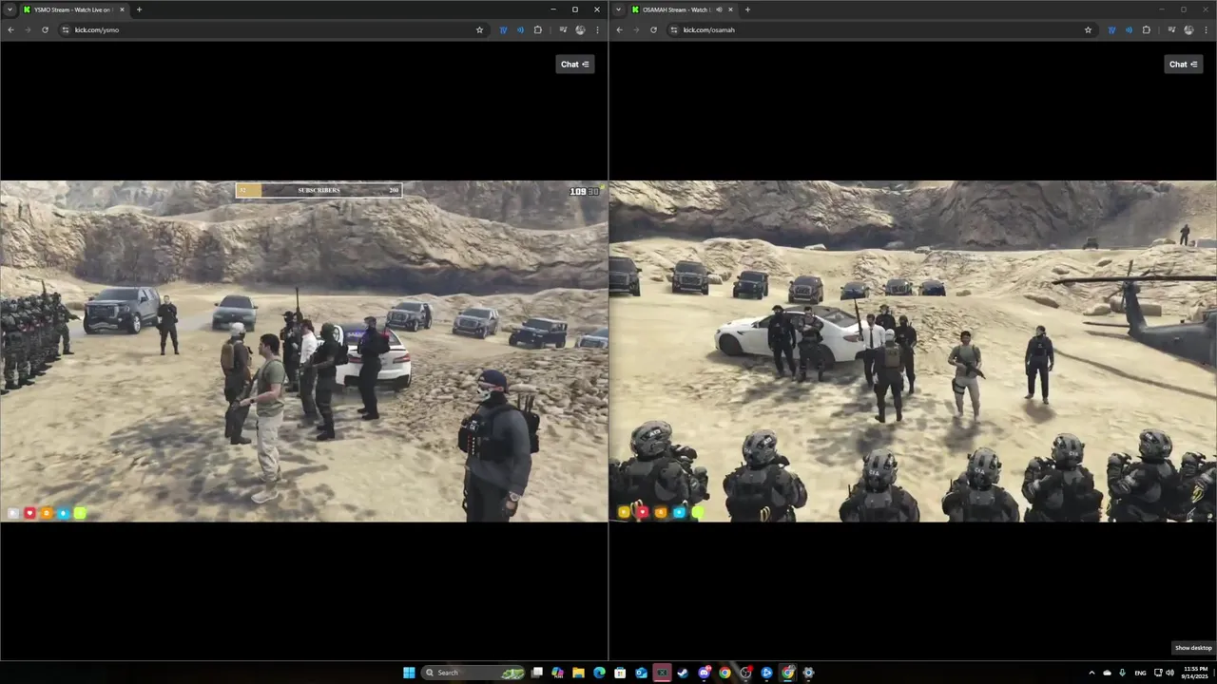Screen dimensions: 1217x684
Task: Open Chat panel on the YSMO stream
Action: [575, 64]
